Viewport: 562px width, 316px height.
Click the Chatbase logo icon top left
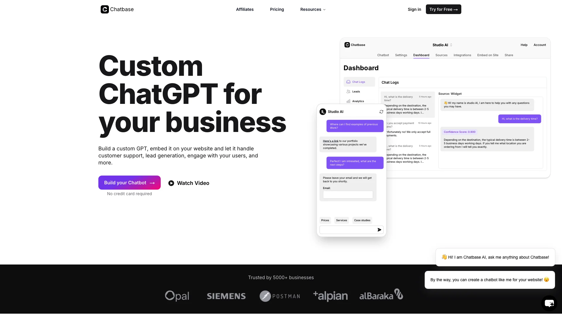104,9
